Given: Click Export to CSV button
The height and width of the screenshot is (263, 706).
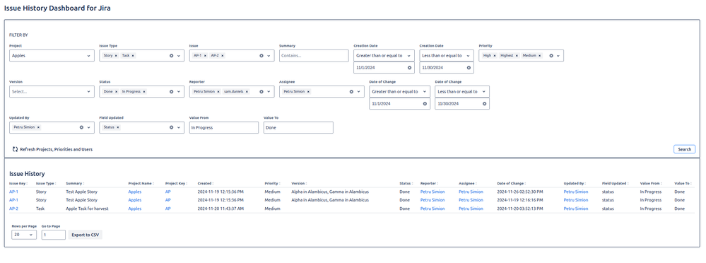Looking at the screenshot, I should (86, 235).
